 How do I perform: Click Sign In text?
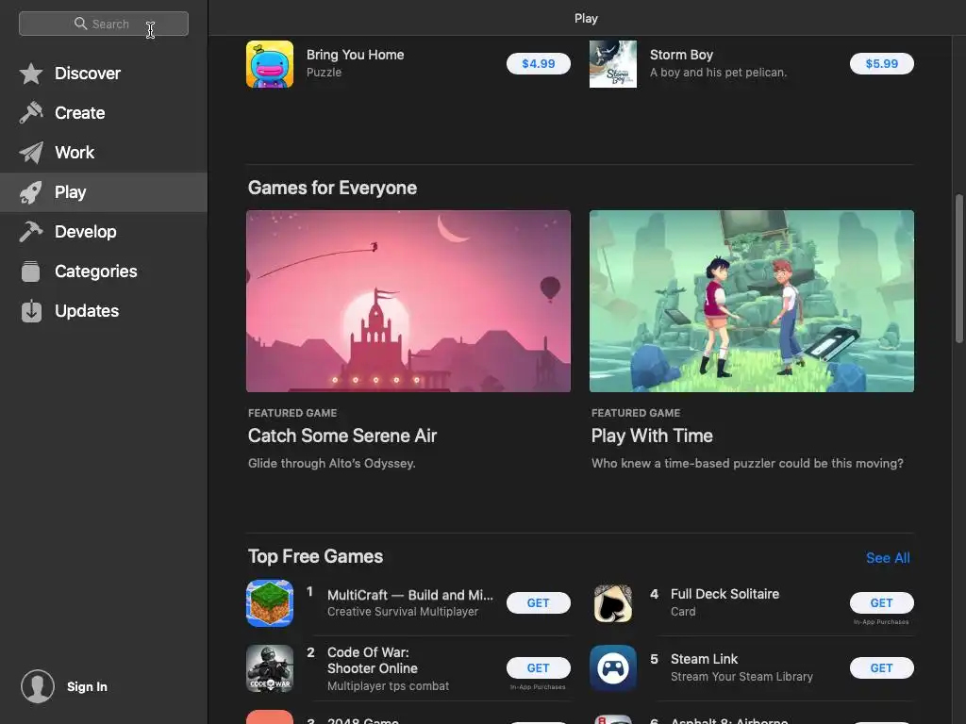(87, 686)
